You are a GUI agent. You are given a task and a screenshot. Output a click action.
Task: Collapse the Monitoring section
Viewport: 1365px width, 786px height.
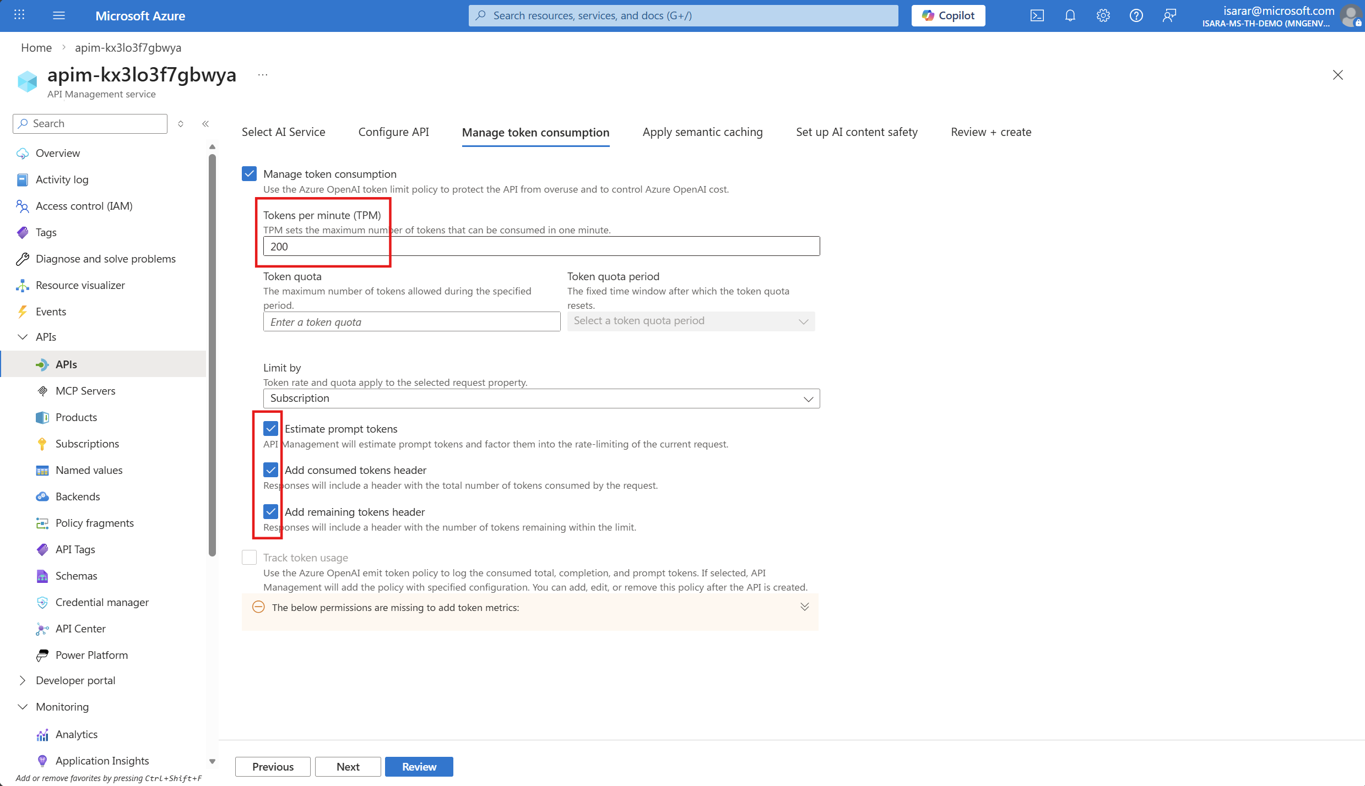point(23,707)
